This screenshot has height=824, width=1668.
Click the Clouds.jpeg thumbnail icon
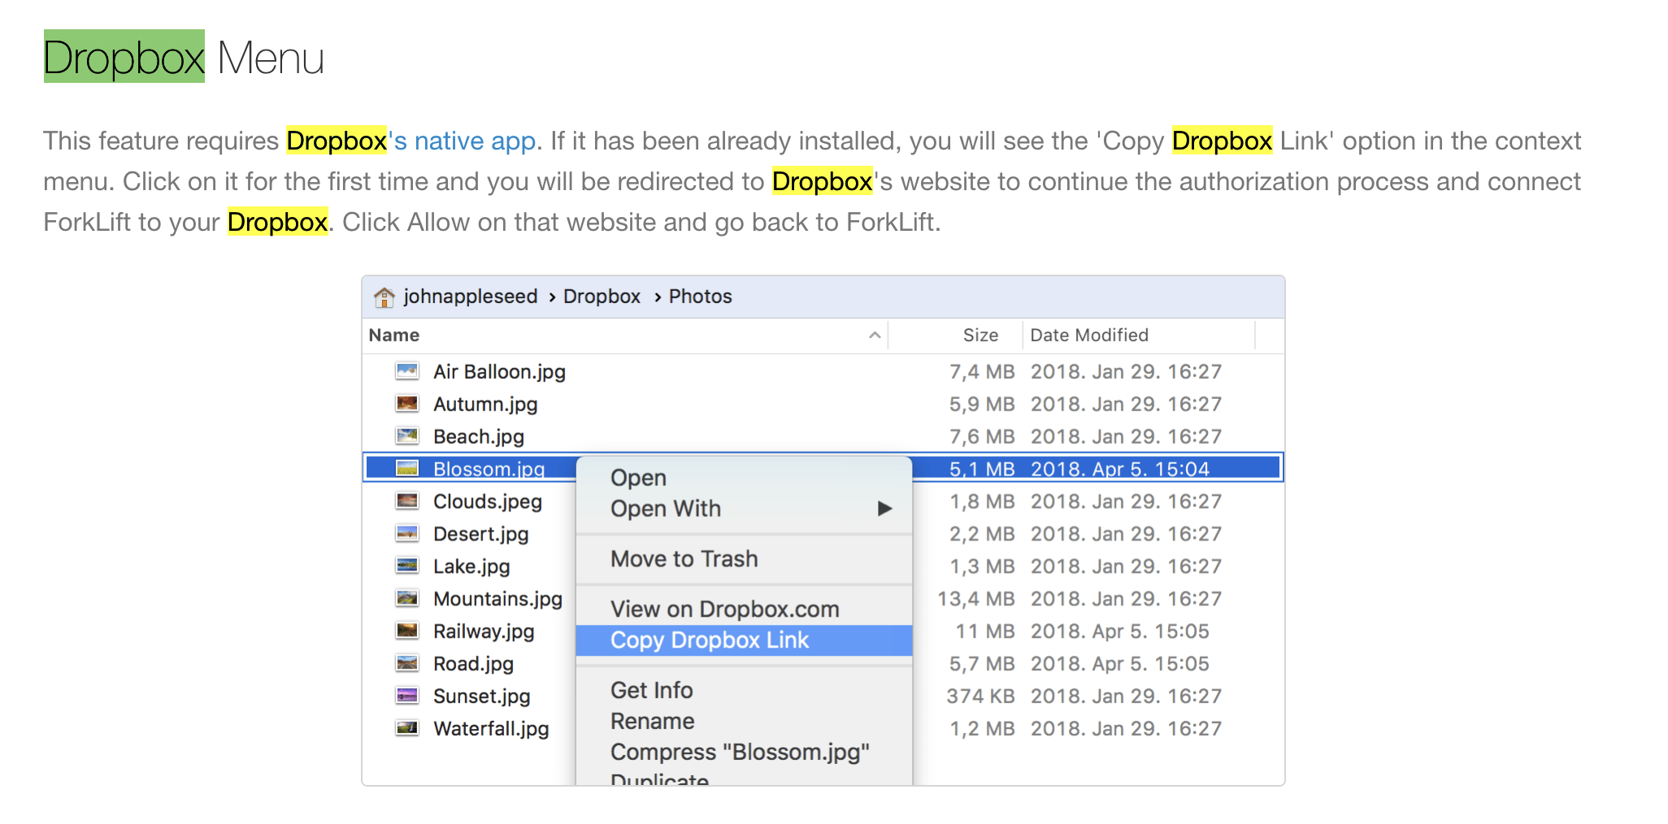[x=407, y=501]
